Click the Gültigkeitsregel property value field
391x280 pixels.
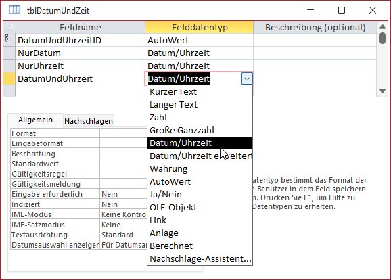point(124,174)
